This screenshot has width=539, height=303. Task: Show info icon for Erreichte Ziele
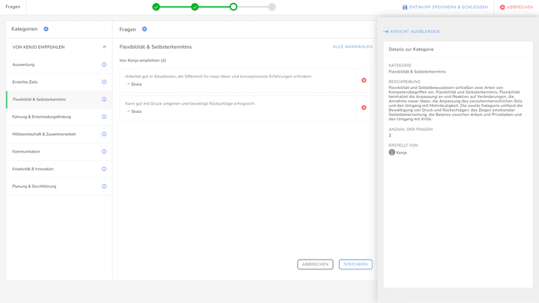(x=104, y=82)
